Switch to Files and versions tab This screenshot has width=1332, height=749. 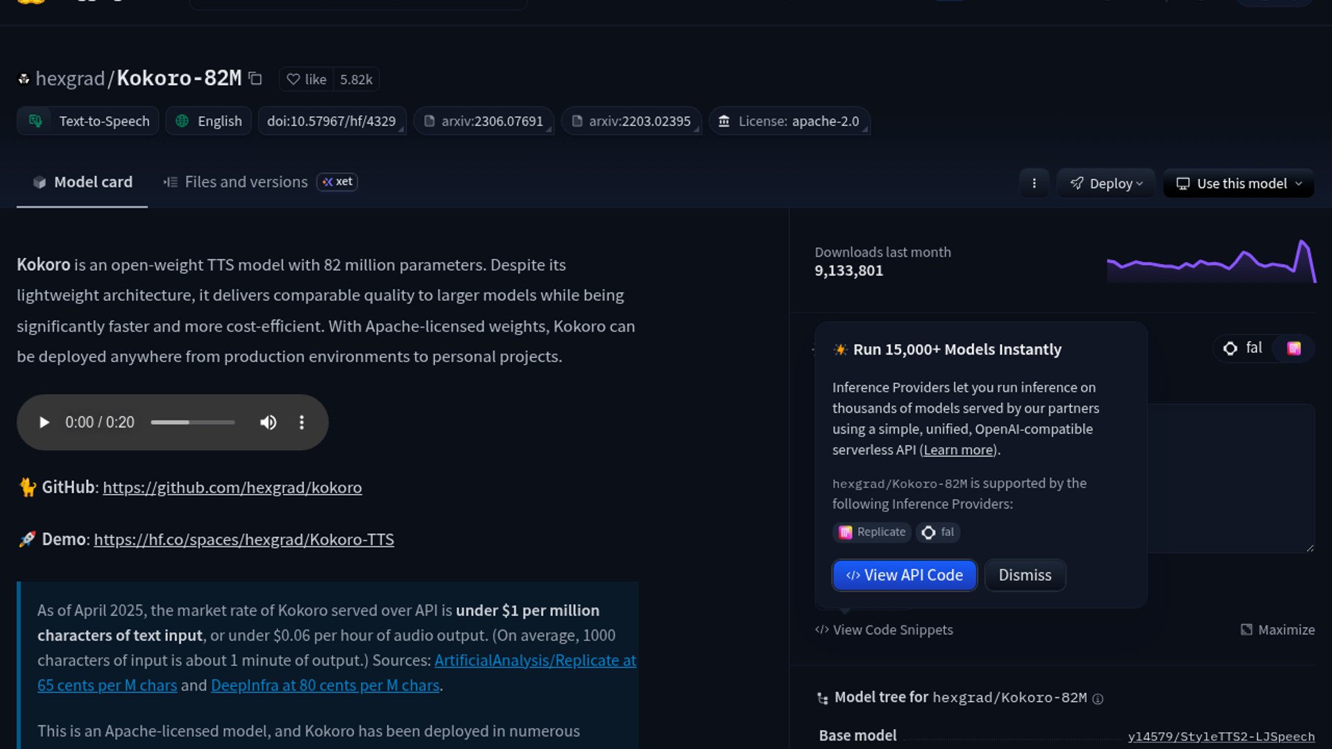(x=246, y=182)
